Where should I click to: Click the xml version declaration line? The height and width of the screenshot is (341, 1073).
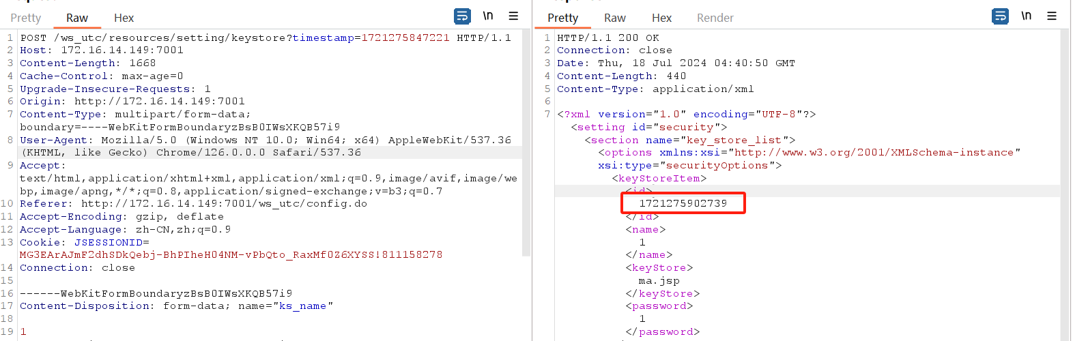(687, 114)
